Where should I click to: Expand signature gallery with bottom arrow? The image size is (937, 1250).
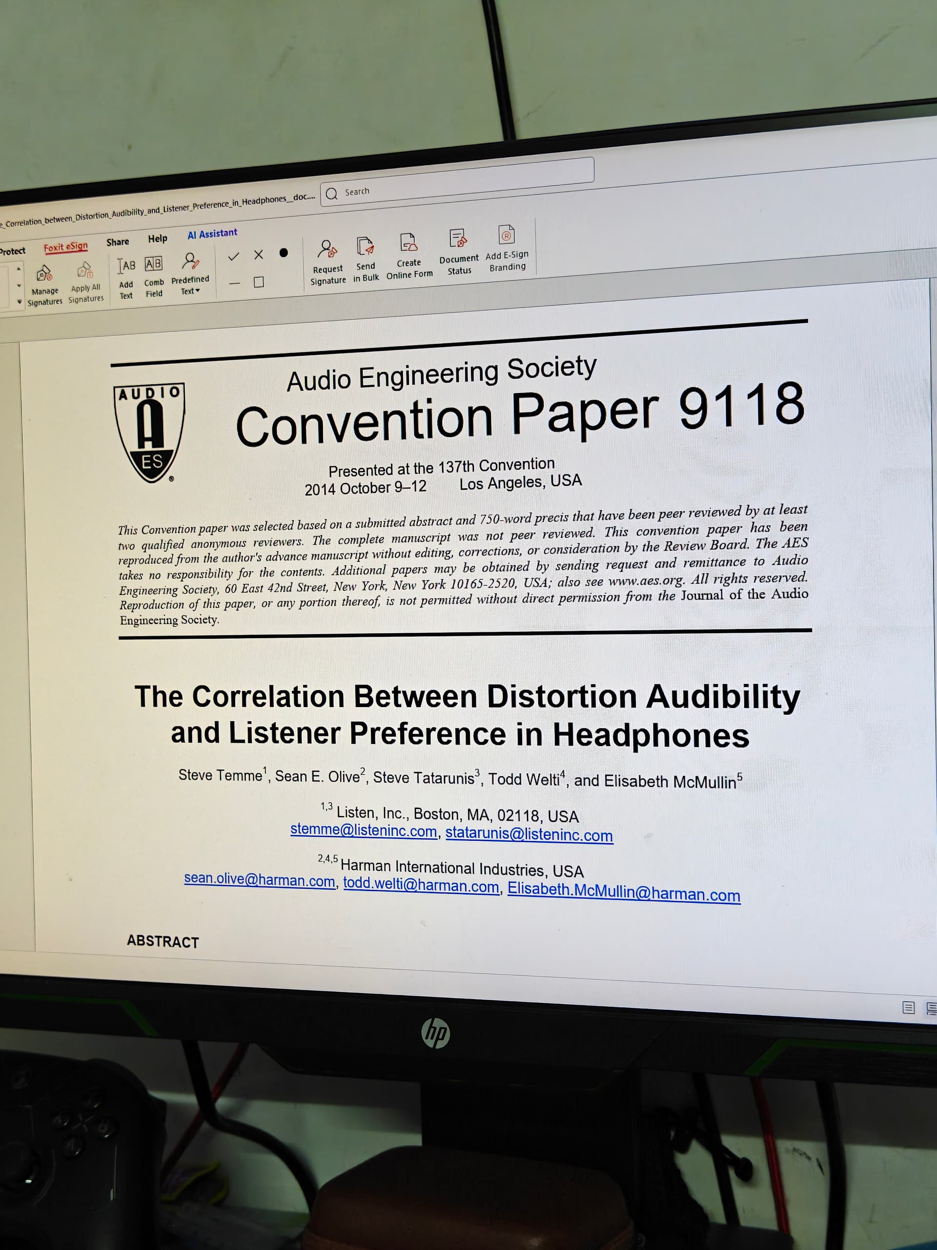[19, 302]
